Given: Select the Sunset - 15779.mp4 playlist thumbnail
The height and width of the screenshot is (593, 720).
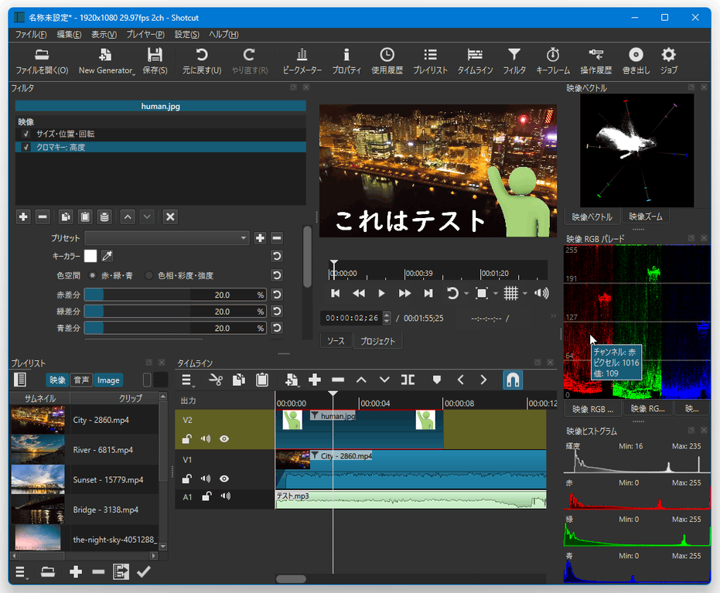Looking at the screenshot, I should [38, 479].
